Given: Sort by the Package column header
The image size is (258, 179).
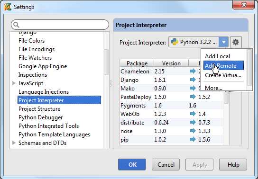Looking at the screenshot, I should pos(137,63).
